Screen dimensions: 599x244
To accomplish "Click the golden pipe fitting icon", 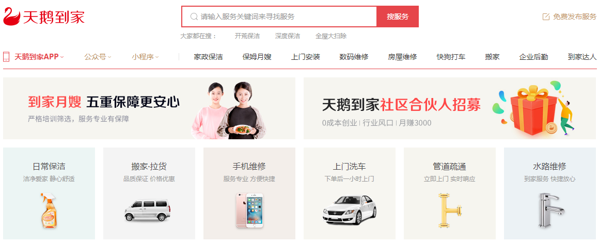I will click(450, 211).
